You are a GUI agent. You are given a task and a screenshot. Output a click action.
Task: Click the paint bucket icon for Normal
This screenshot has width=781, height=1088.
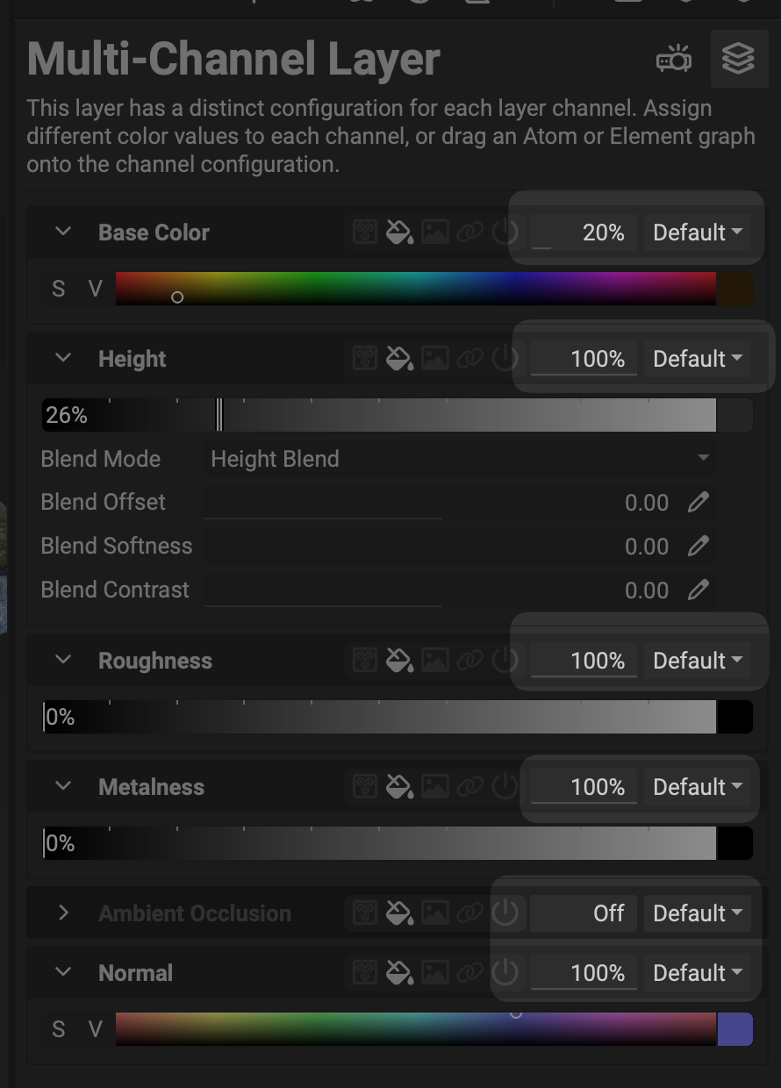[399, 973]
